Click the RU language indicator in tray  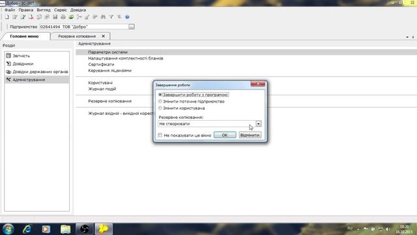point(350,228)
